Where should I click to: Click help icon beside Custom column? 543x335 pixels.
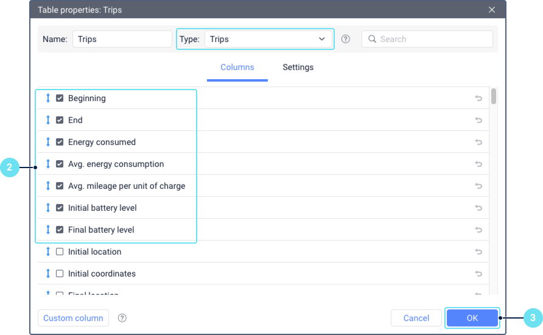[122, 318]
